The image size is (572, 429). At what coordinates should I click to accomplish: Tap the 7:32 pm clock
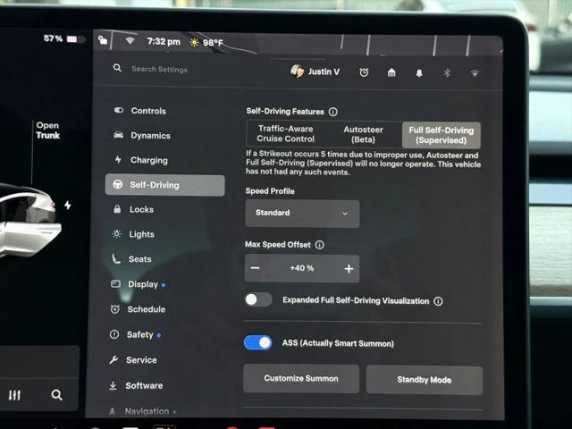coord(164,42)
